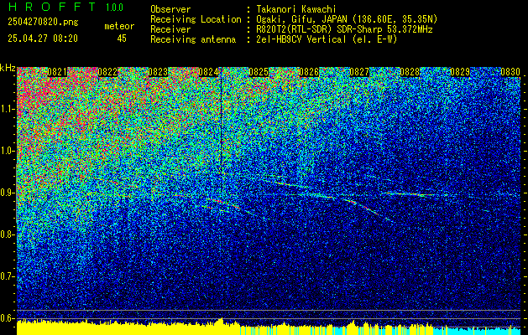The height and width of the screenshot is (335, 528).
Task: Click the 0829 time marker
Action: [460, 72]
